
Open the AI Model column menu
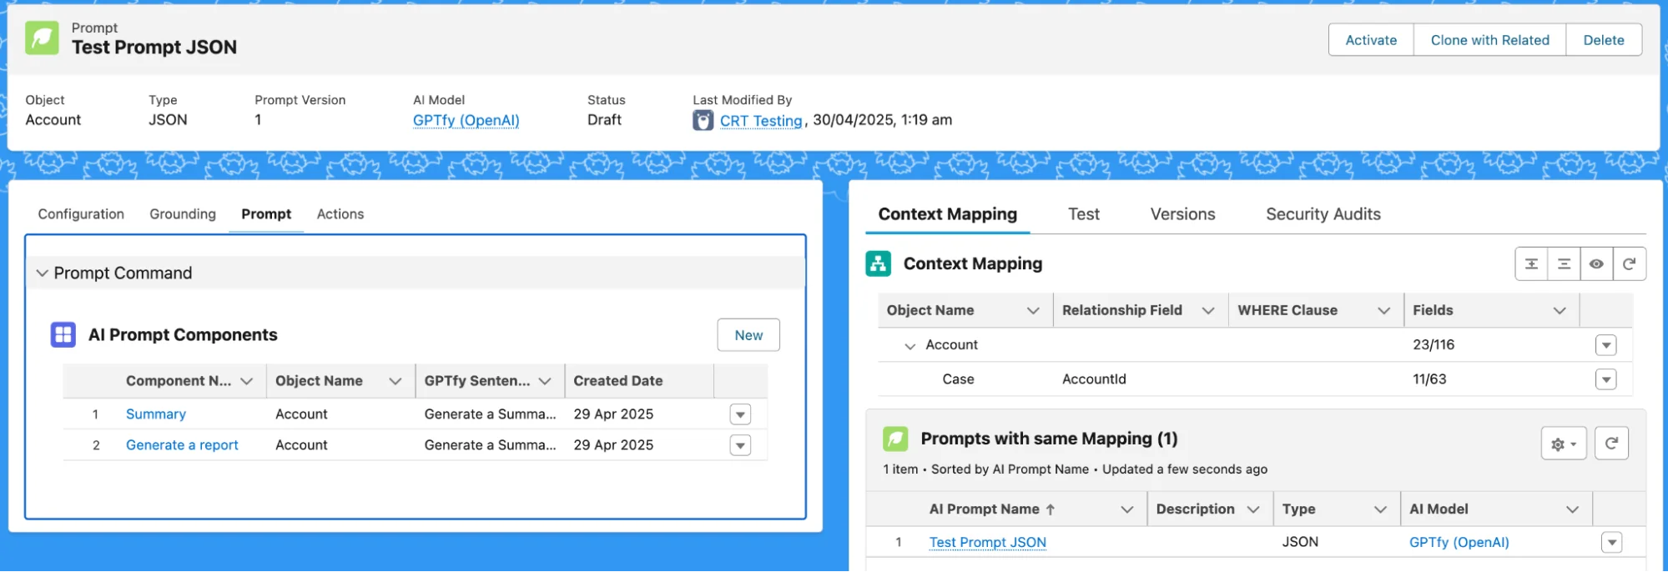[x=1573, y=509]
